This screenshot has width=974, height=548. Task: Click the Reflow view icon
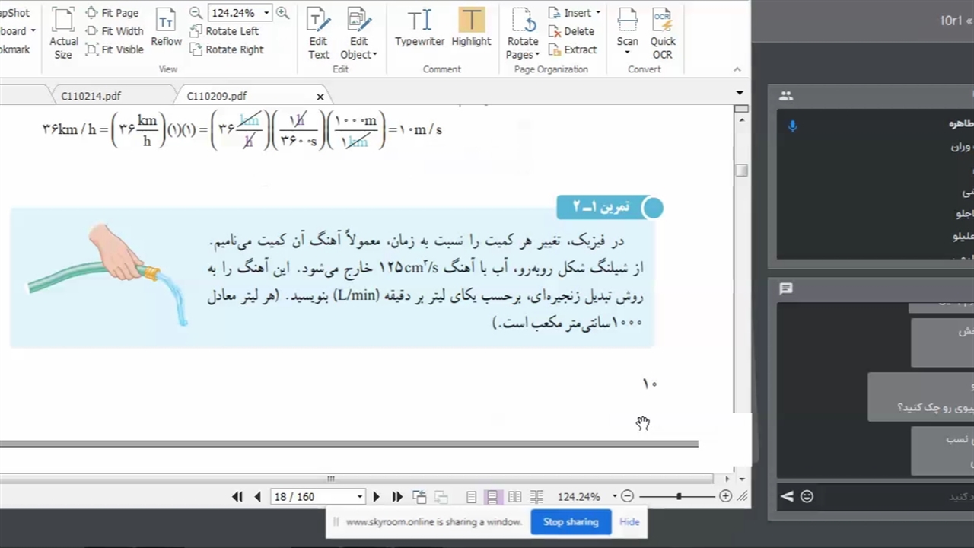tap(166, 29)
